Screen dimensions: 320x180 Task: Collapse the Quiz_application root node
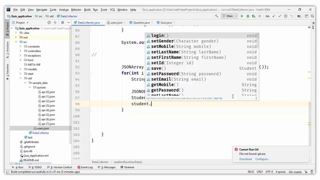[12, 28]
